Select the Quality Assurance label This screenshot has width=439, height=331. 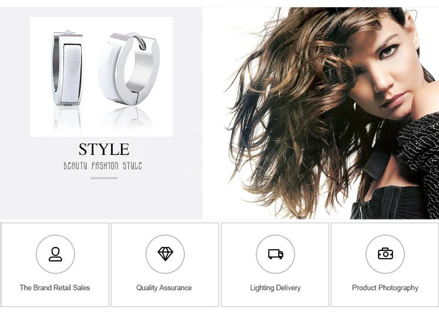pyautogui.click(x=164, y=288)
